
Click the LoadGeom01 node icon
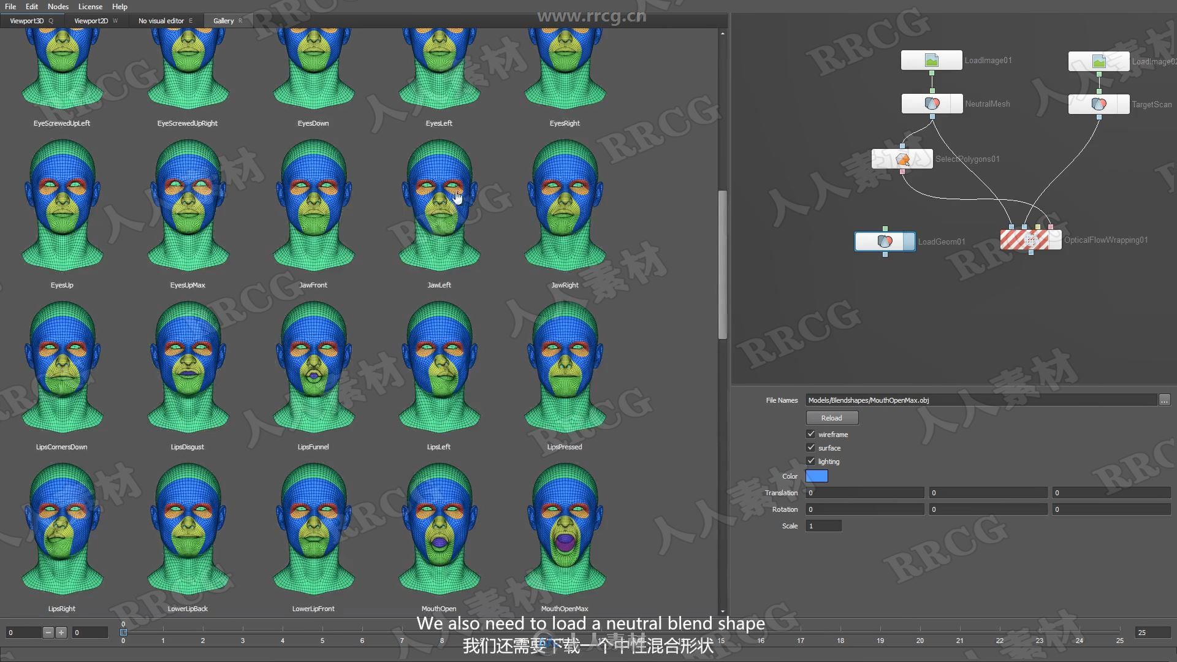point(883,240)
